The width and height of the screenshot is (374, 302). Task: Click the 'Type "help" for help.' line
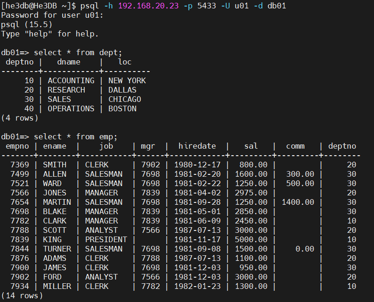pyautogui.click(x=50, y=34)
